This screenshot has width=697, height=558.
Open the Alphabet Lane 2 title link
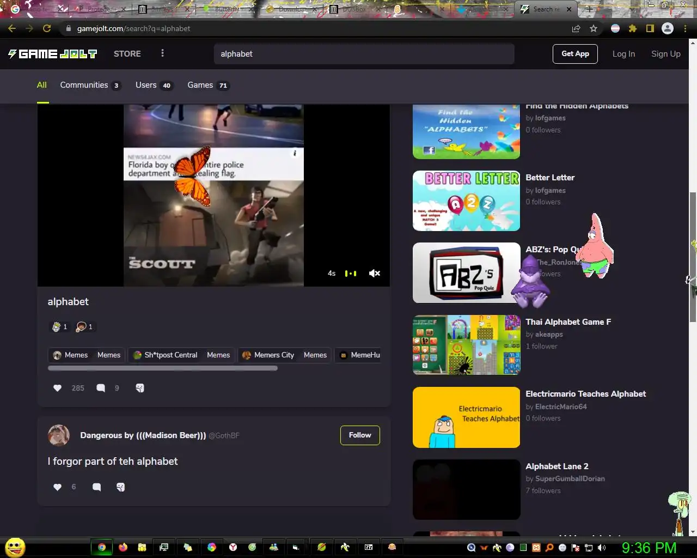coord(557,466)
